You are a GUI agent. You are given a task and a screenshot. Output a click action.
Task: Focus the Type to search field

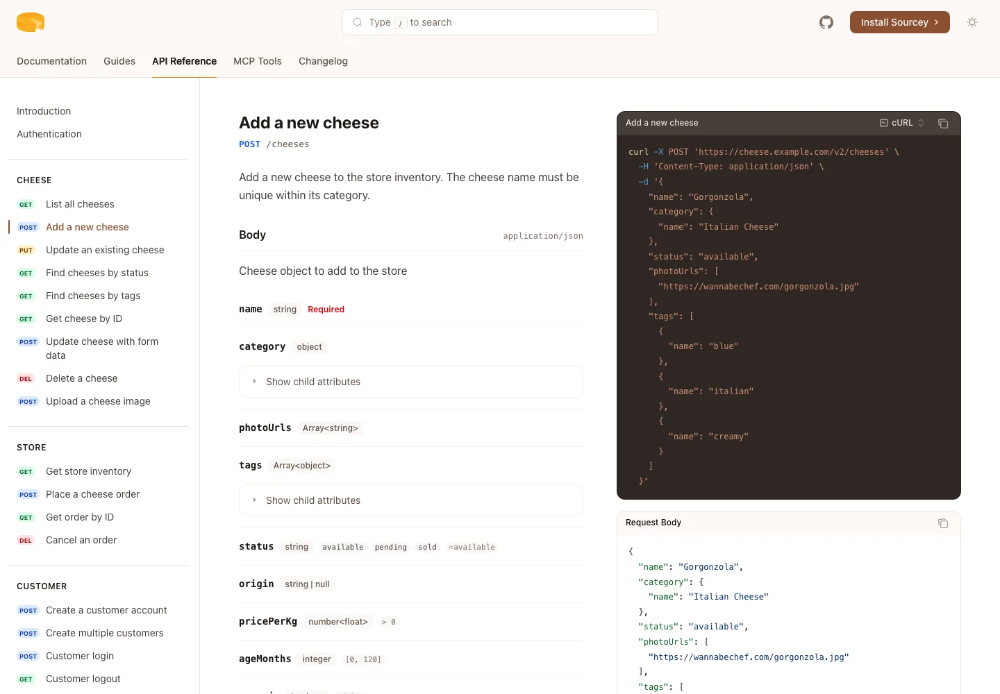(x=500, y=22)
